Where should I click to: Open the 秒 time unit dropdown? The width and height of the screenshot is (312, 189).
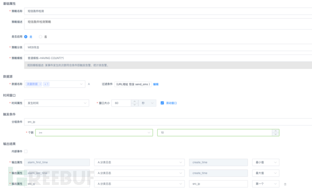click(147, 103)
